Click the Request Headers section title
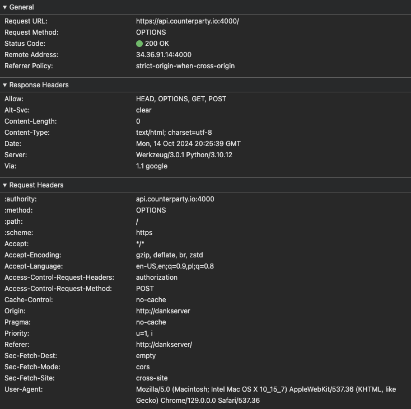Image resolution: width=411 pixels, height=409 pixels. point(36,185)
